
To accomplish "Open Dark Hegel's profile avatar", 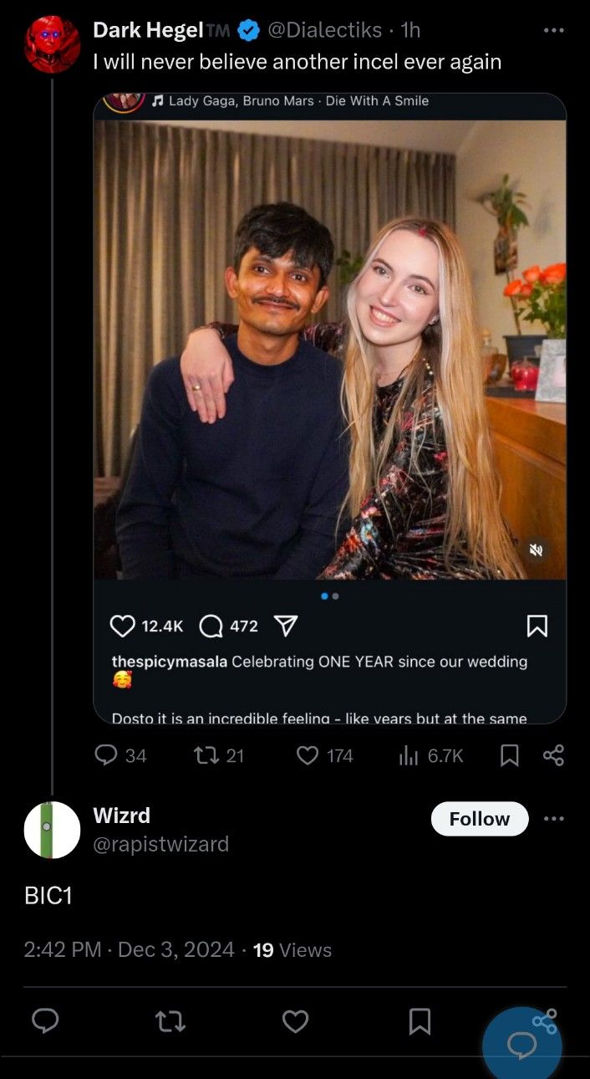I will tap(52, 43).
